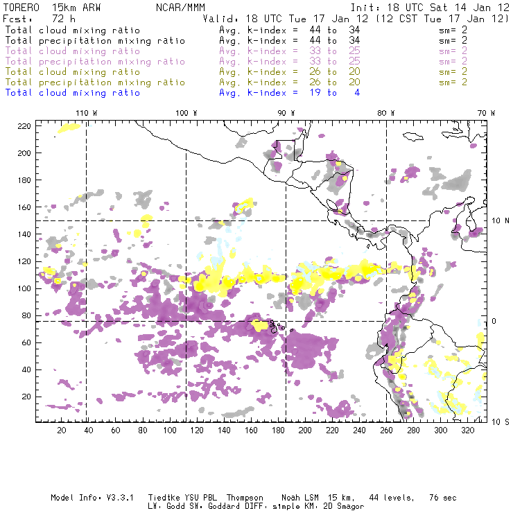
Task: Click "140" tick on the vertical axis
Action: [x=24, y=234]
